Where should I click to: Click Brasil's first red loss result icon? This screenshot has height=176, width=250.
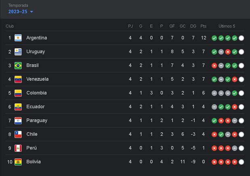214,65
